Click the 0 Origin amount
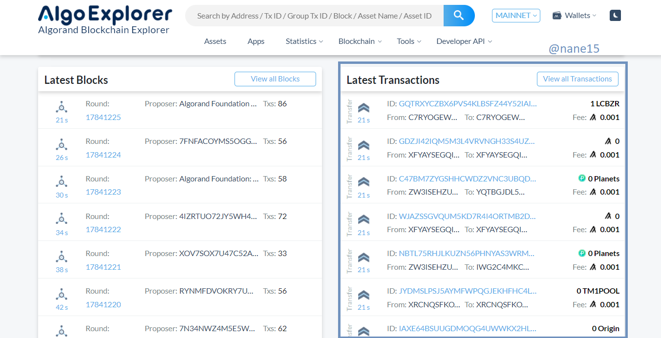The width and height of the screenshot is (661, 338). click(606, 329)
